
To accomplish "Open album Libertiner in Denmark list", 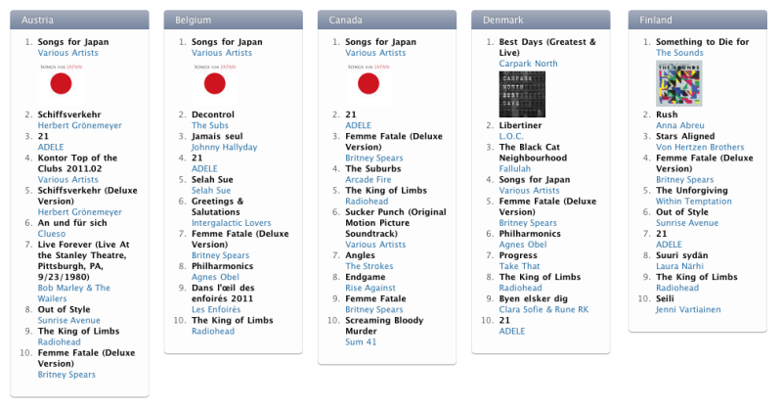I will (x=520, y=125).
